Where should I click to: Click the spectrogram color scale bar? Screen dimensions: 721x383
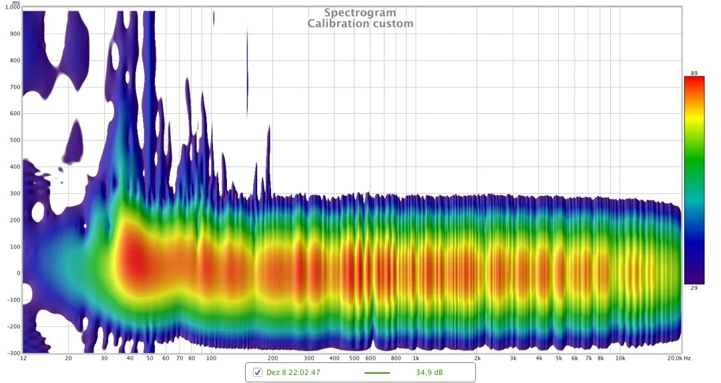694,181
